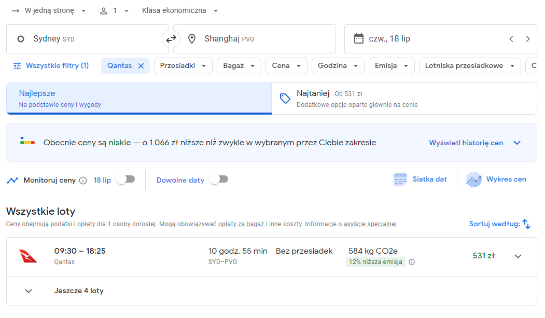Swap origin and destination airports
This screenshot has width=545, height=318.
click(x=171, y=39)
